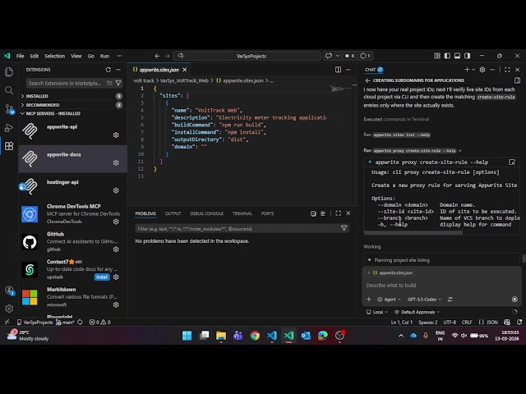526x394 pixels.
Task: Open settings gear for hostinger-api server
Action: [116, 190]
